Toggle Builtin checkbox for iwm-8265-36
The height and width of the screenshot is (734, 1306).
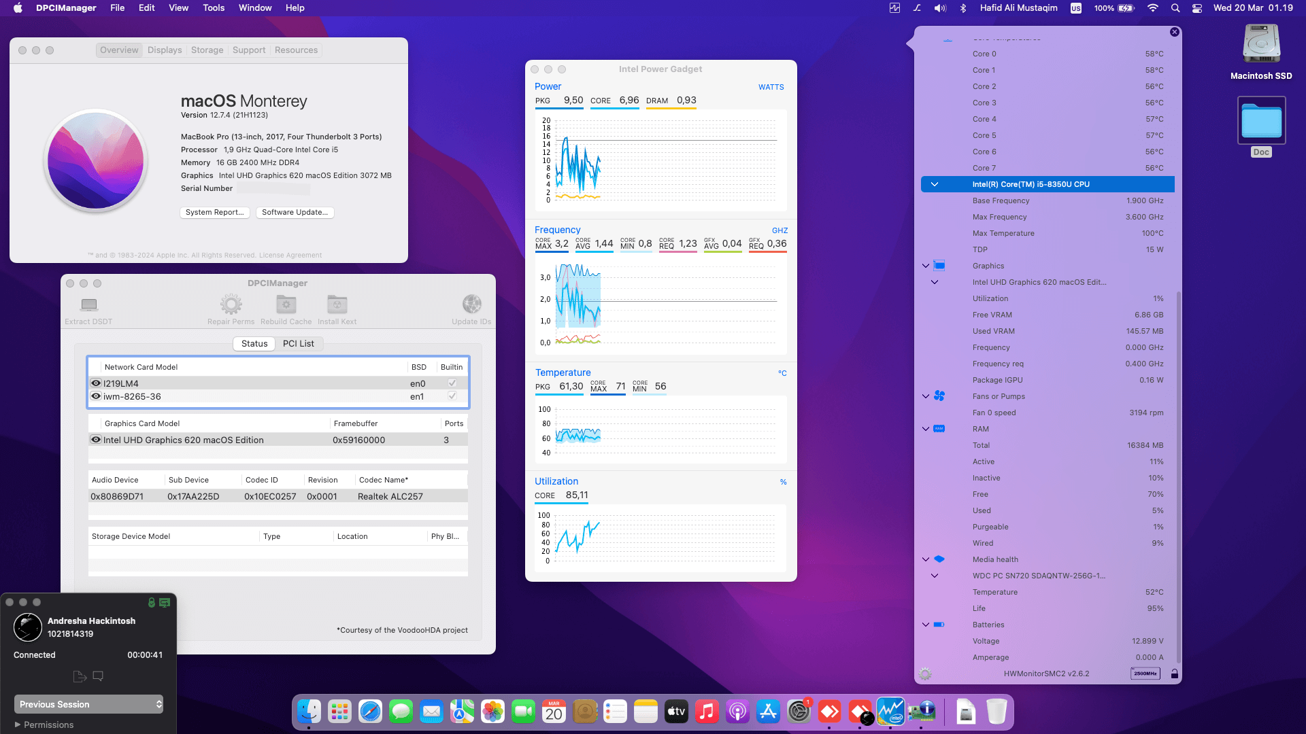click(x=452, y=396)
